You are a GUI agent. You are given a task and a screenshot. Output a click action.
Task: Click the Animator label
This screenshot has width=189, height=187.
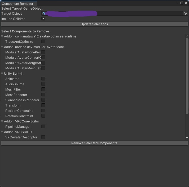tap(12, 79)
